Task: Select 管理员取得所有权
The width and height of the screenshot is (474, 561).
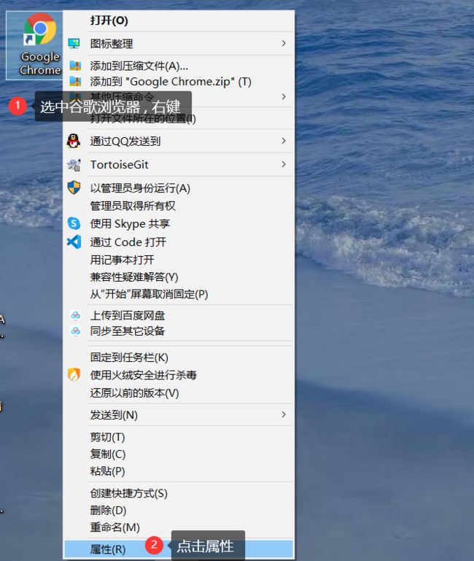Action: coord(179,206)
